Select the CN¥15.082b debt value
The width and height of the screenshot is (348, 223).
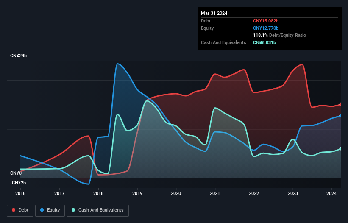(x=266, y=21)
